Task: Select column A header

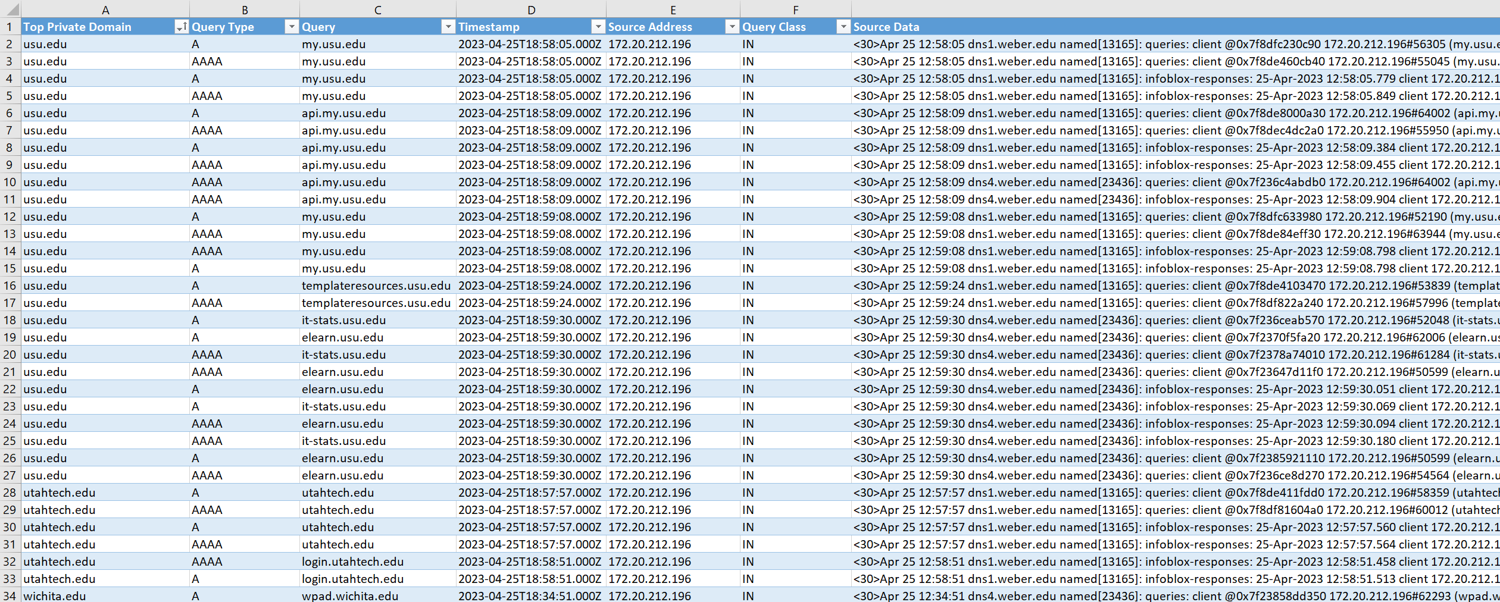Action: point(105,10)
